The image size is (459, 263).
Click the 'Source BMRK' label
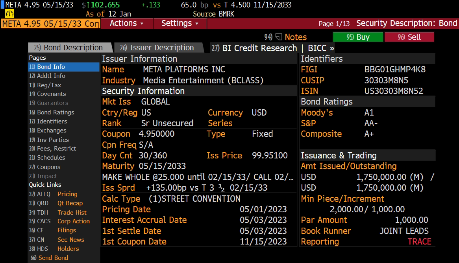coord(213,14)
